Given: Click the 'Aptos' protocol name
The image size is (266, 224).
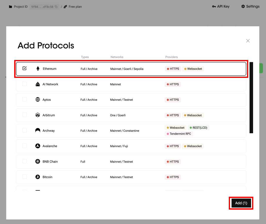Looking at the screenshot, I should tap(47, 100).
